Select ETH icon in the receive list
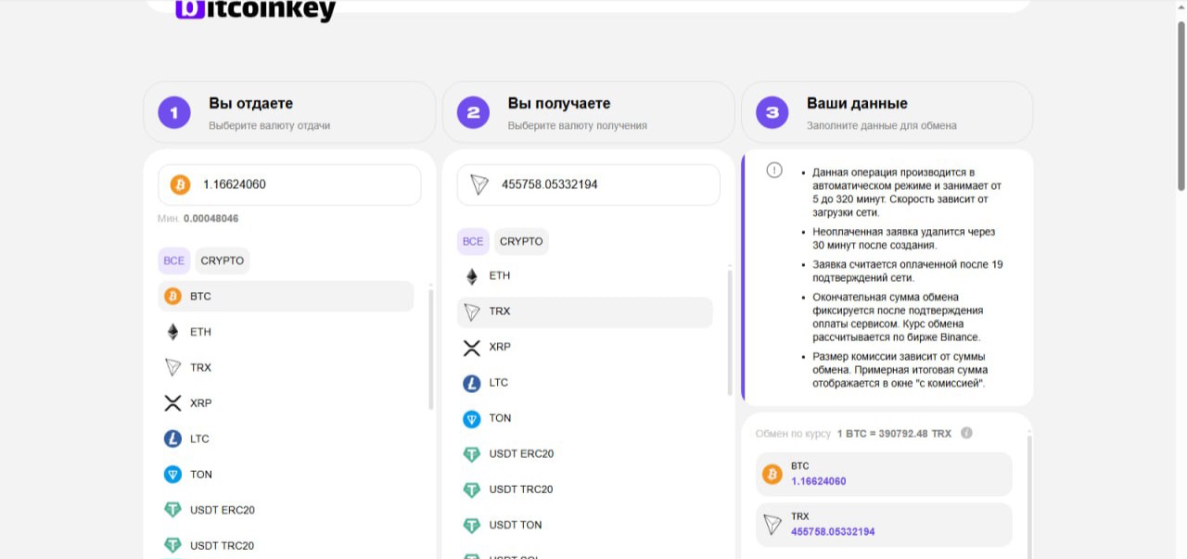 [471, 276]
